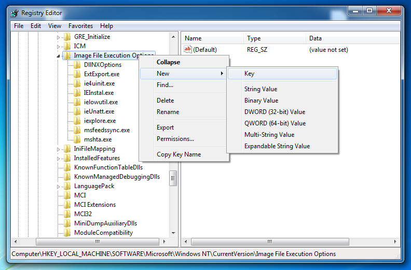The image size is (411, 270).
Task: Create a new Key from submenu
Action: click(282, 74)
